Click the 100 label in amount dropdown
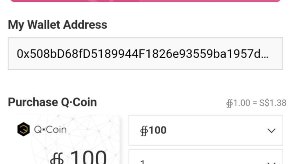Screen dimensions: 291x164 point(157,130)
